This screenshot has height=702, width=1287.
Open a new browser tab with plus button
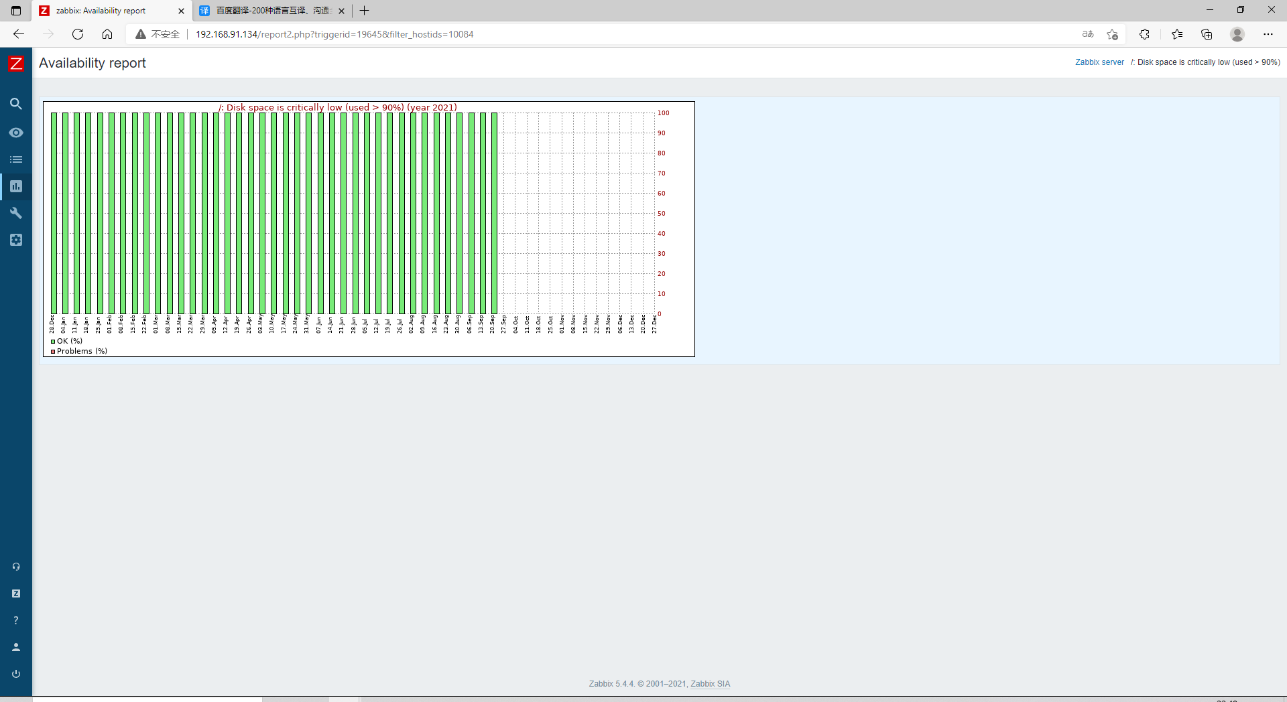364,11
